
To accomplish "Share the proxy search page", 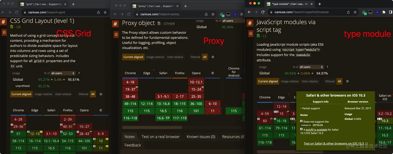I will (206, 14).
